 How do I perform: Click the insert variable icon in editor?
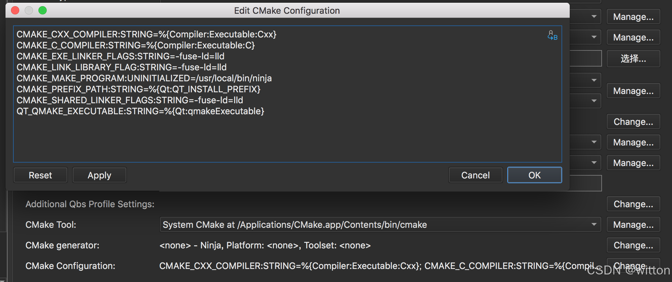[552, 35]
